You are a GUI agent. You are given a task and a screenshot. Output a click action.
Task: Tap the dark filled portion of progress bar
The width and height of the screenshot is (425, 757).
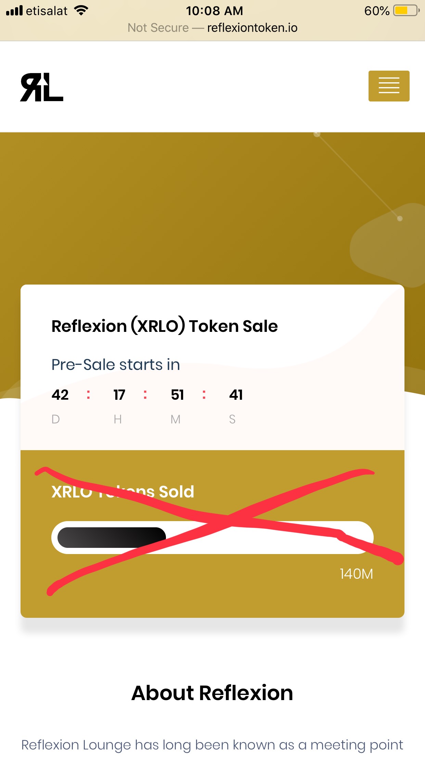coord(112,538)
